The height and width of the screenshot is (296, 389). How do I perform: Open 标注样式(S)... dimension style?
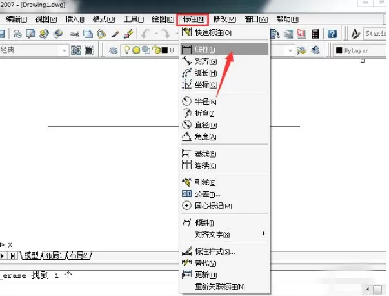click(224, 251)
